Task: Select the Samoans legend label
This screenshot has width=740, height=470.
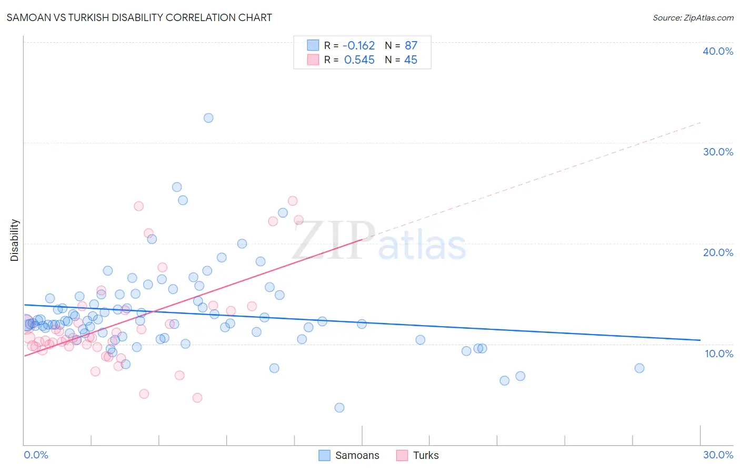Action: [x=357, y=455]
